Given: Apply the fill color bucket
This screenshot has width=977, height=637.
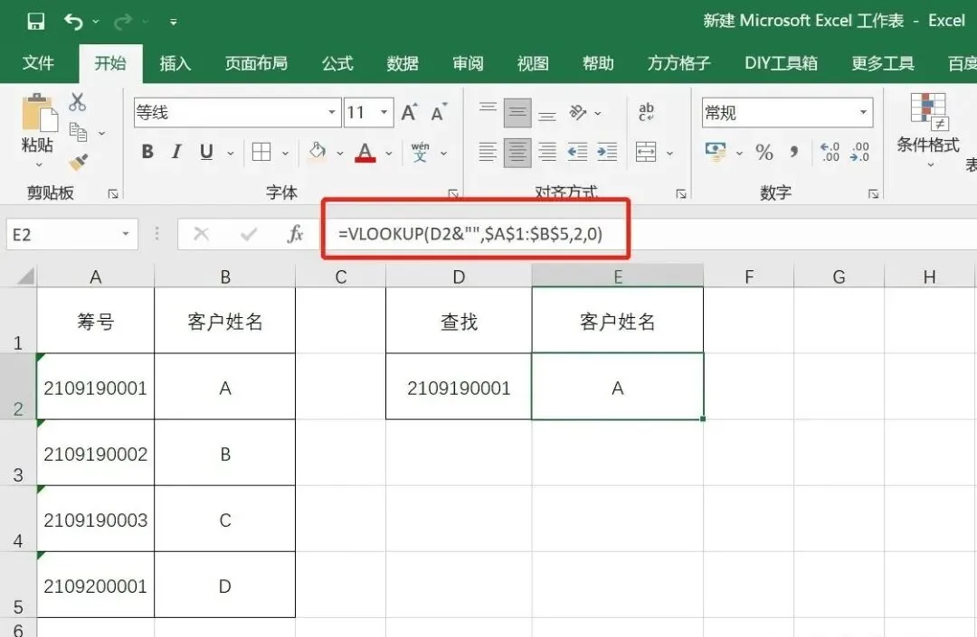Looking at the screenshot, I should pyautogui.click(x=318, y=152).
